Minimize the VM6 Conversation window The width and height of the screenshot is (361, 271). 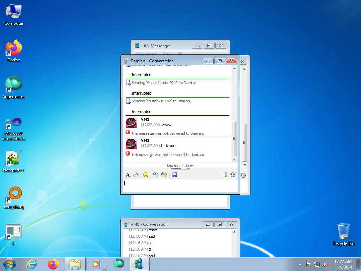[x=208, y=224]
